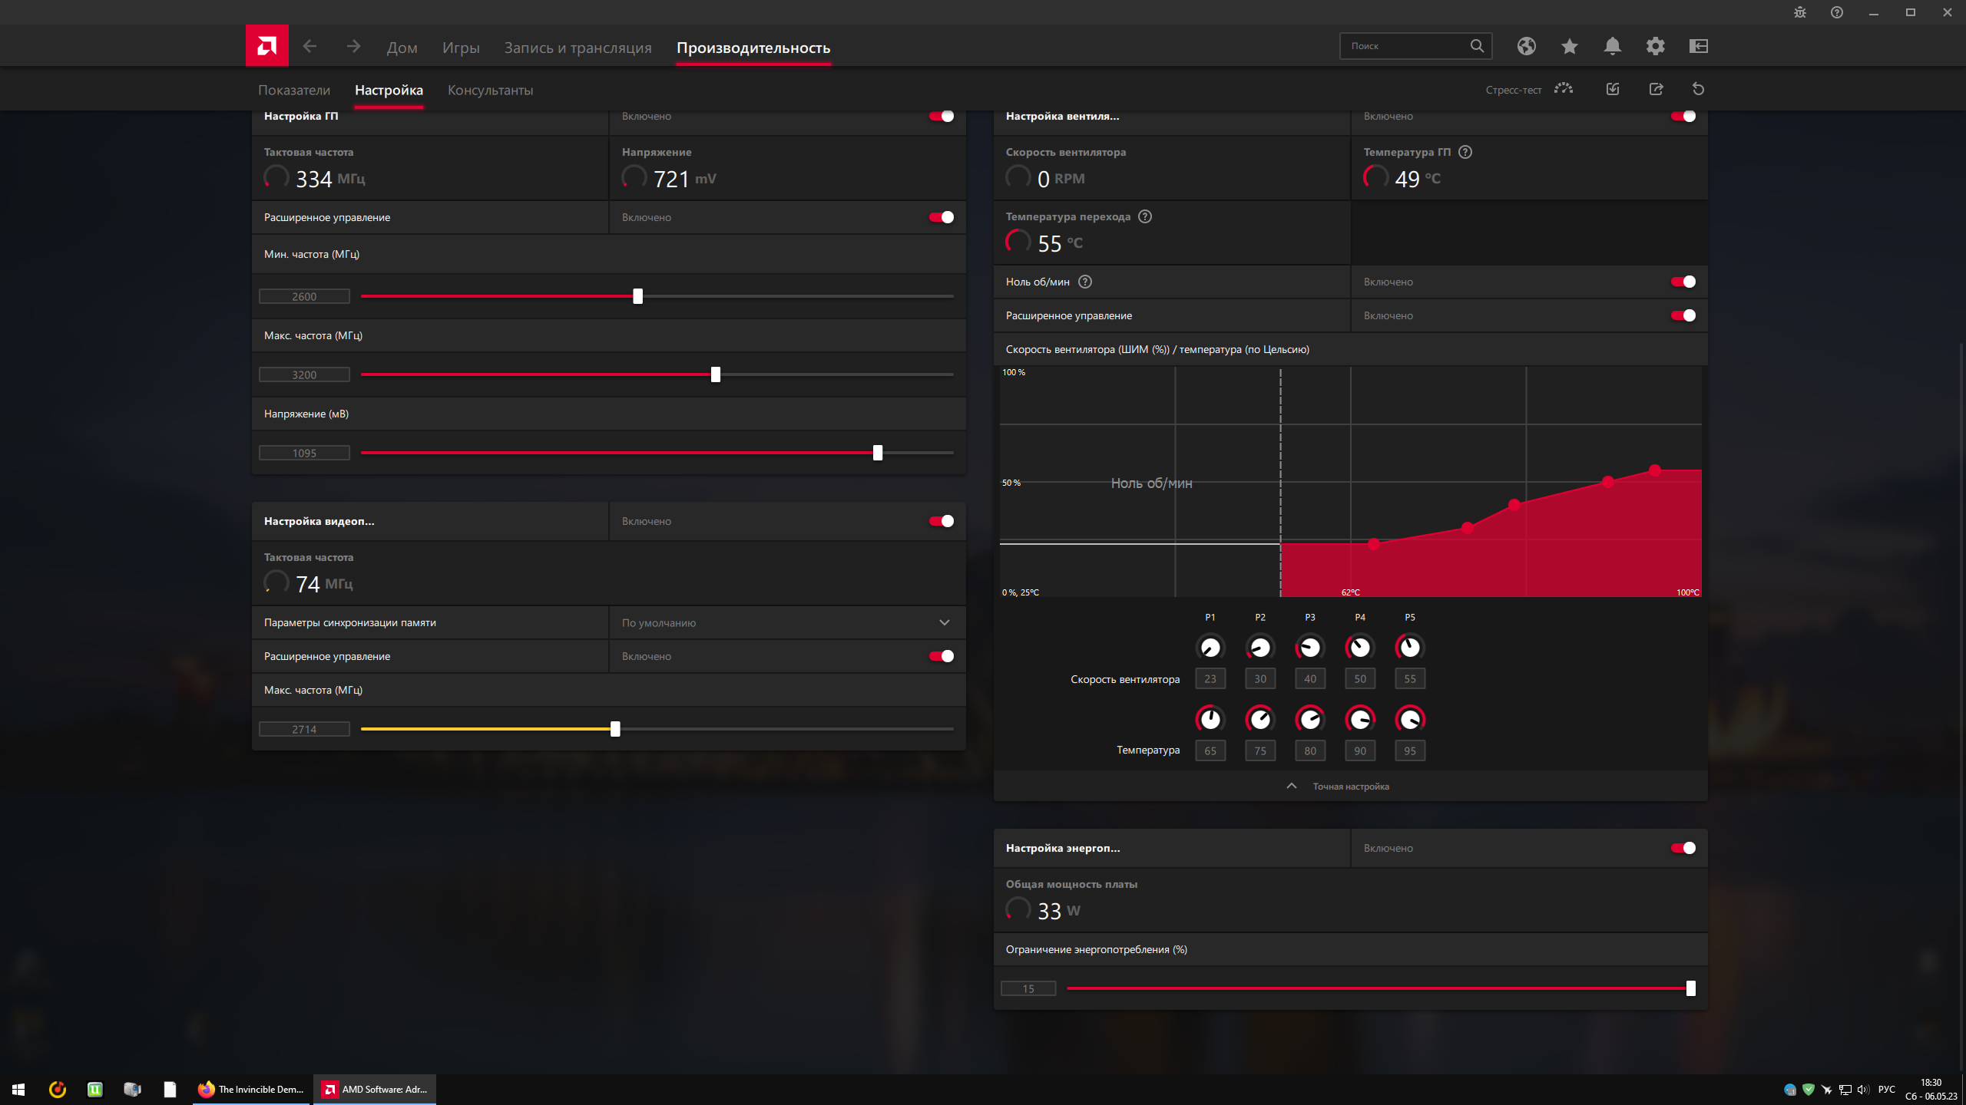Image resolution: width=1966 pixels, height=1105 pixels.
Task: Click the reset tuning icon
Action: tap(1698, 89)
